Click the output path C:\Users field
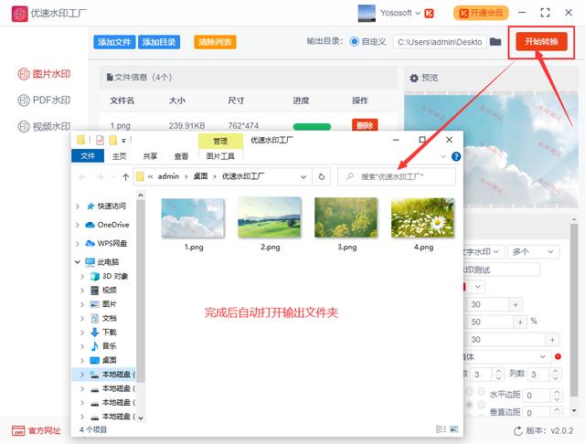 click(440, 42)
